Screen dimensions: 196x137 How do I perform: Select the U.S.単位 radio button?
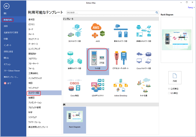pyautogui.click(x=169, y=93)
